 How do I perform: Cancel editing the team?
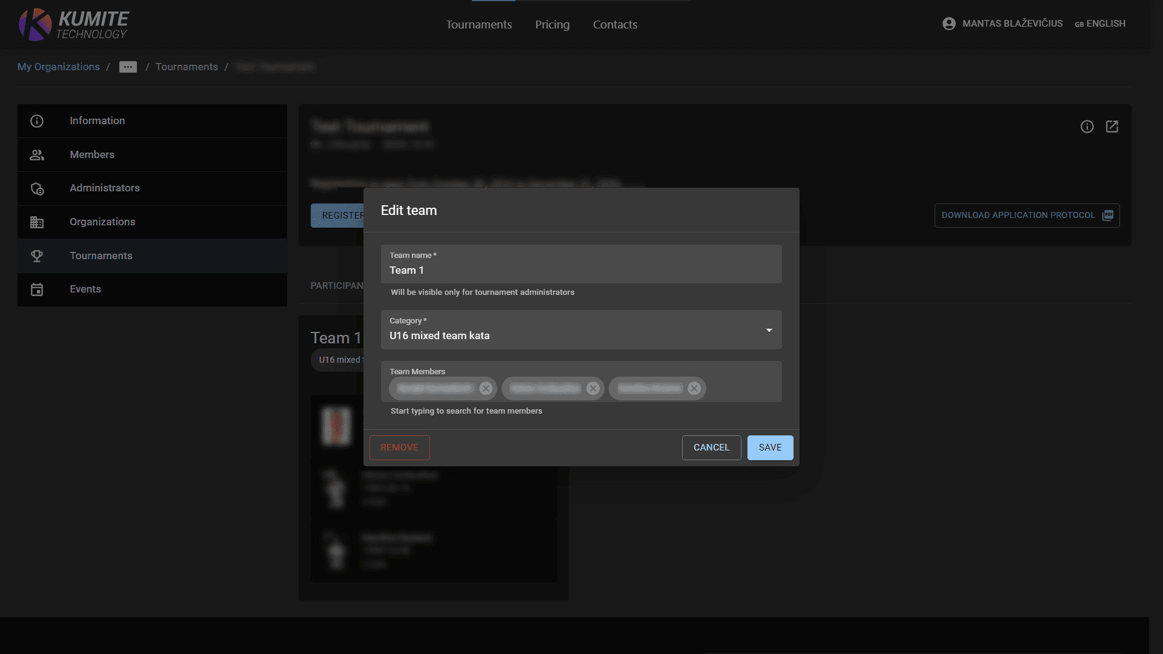click(711, 448)
